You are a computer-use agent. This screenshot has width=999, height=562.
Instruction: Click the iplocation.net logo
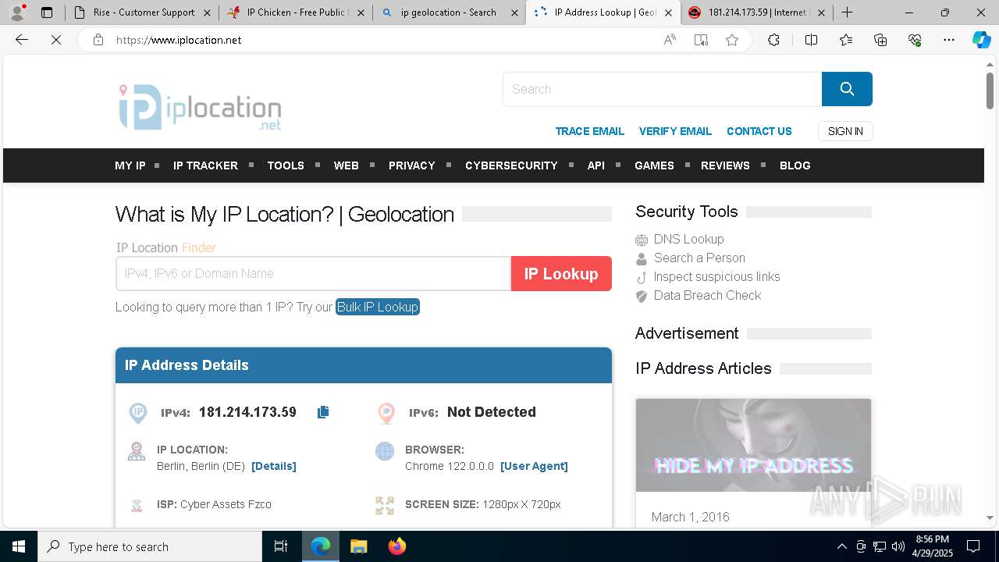click(200, 108)
